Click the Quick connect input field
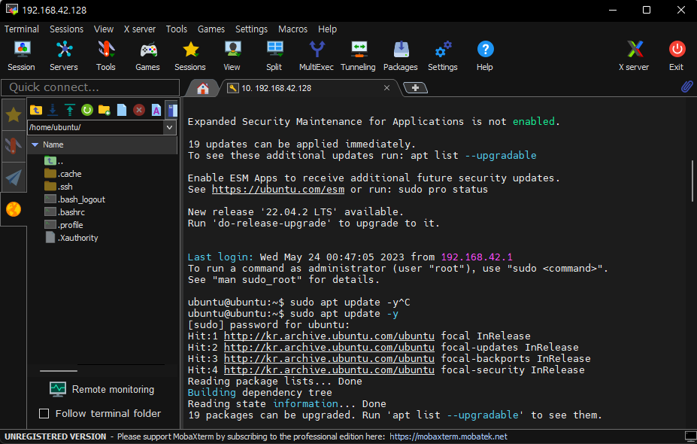697x444 pixels. coord(90,87)
